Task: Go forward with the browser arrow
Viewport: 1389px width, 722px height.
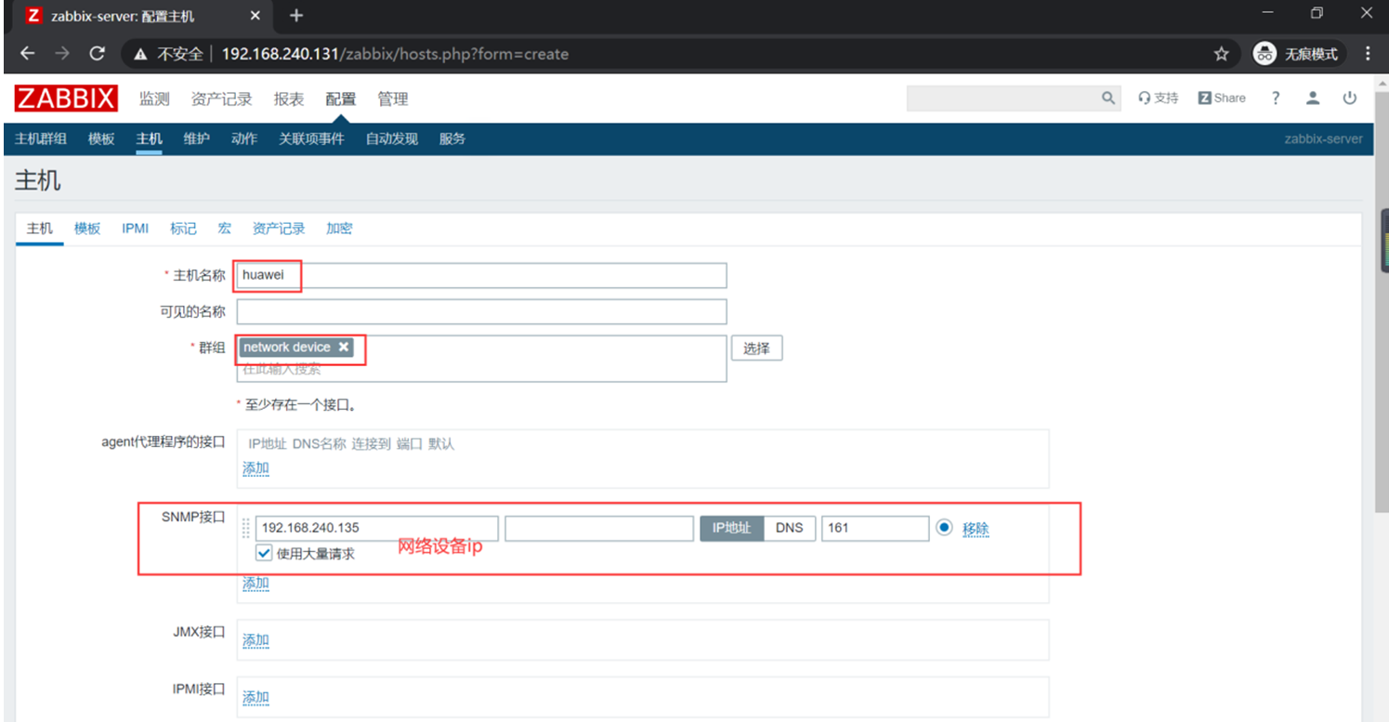Action: pos(62,54)
